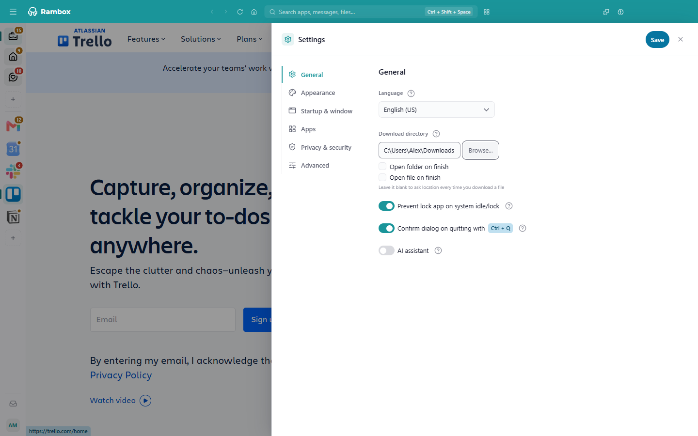Click the Download directory help icon
The image size is (698, 436).
tap(436, 134)
